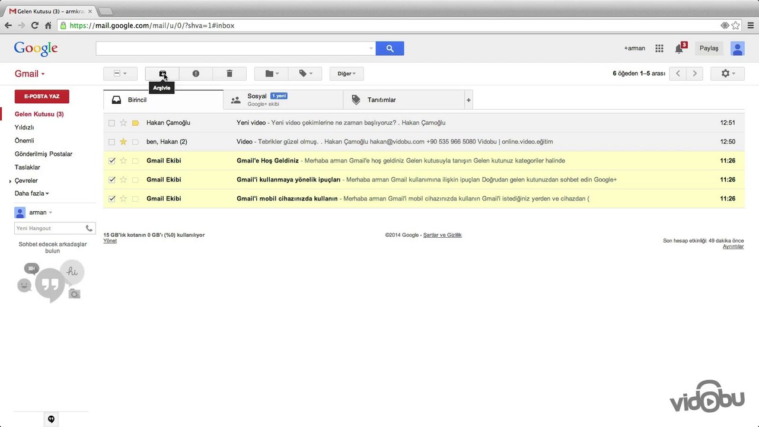The height and width of the screenshot is (427, 759).
Task: Bookmark page with star in address bar
Action: pos(735,26)
